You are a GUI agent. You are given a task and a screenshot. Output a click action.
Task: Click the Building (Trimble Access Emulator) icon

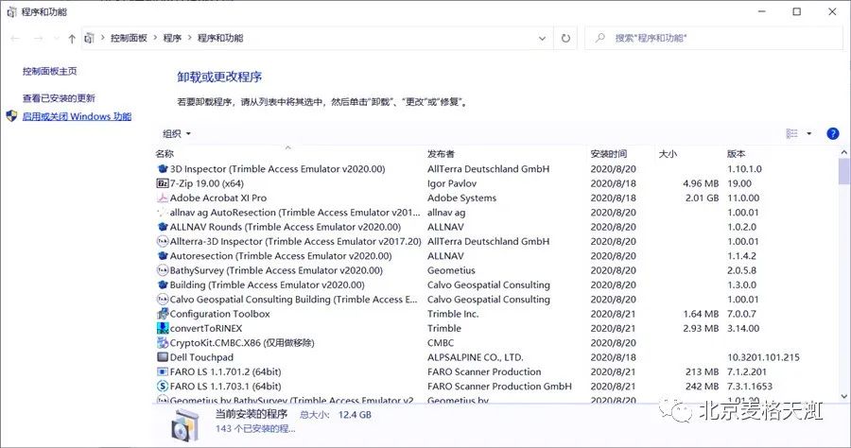click(163, 284)
